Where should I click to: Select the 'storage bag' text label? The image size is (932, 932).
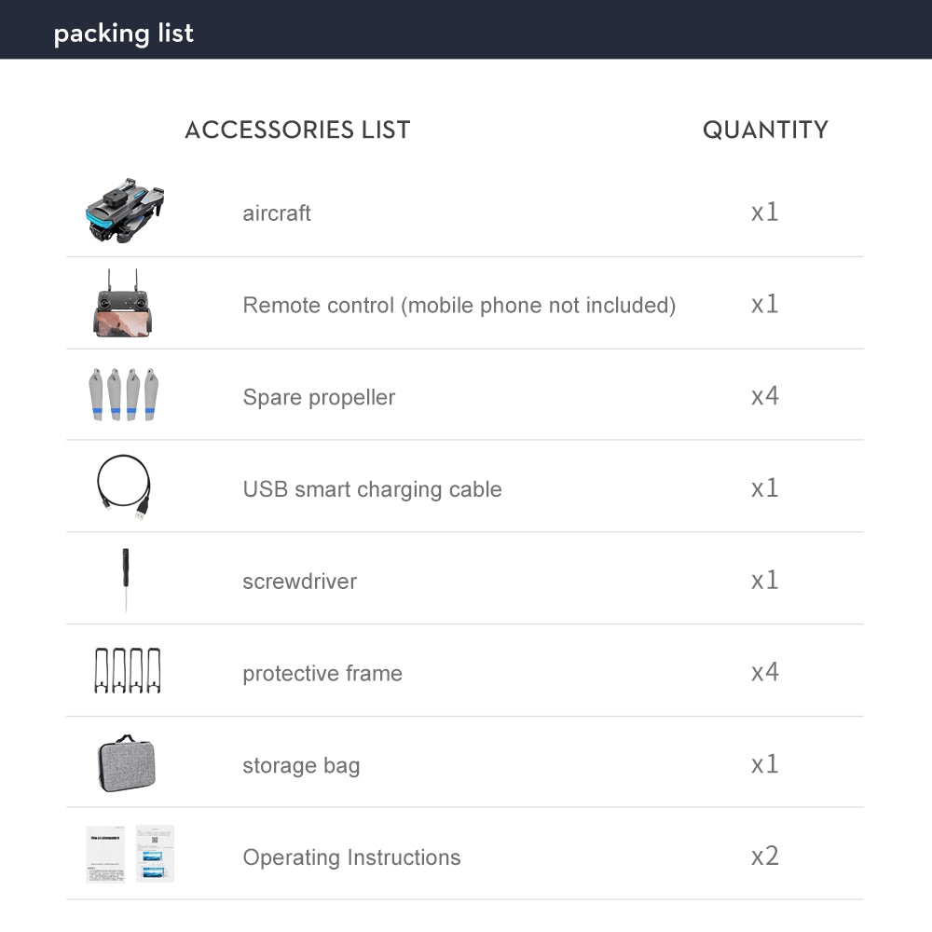(301, 766)
